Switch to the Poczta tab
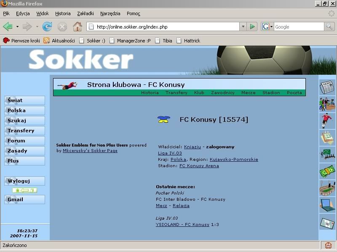Image resolution: width=337 pixels, height=252 pixels. pyautogui.click(x=294, y=92)
